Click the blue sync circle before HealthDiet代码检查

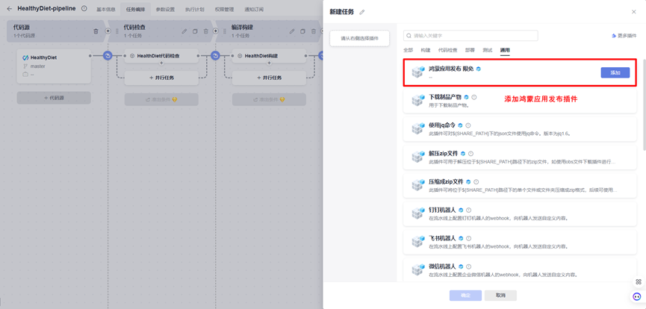coord(108,56)
